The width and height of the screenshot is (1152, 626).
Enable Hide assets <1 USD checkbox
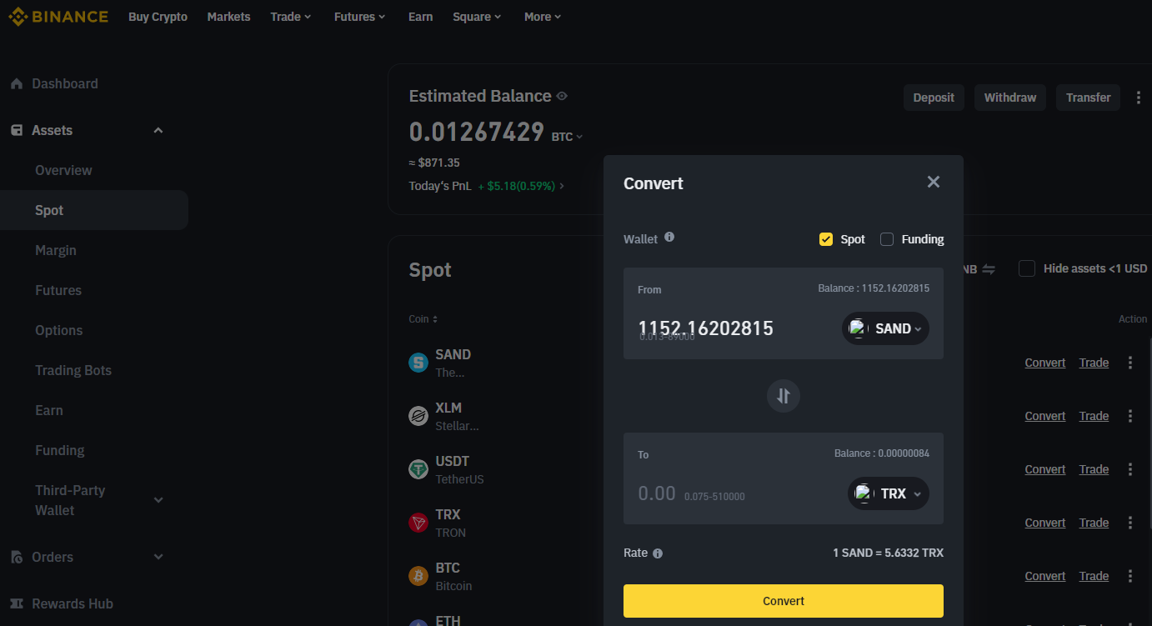1027,268
